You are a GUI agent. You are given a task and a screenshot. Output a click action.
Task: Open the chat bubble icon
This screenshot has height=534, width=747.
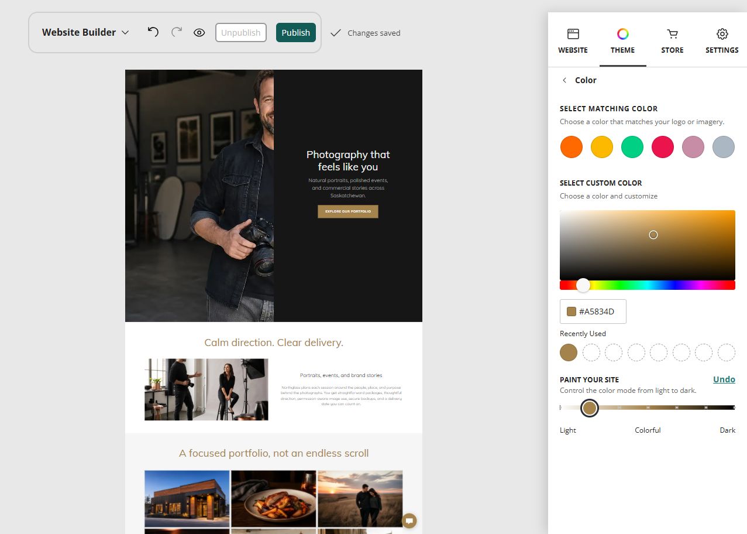click(409, 521)
